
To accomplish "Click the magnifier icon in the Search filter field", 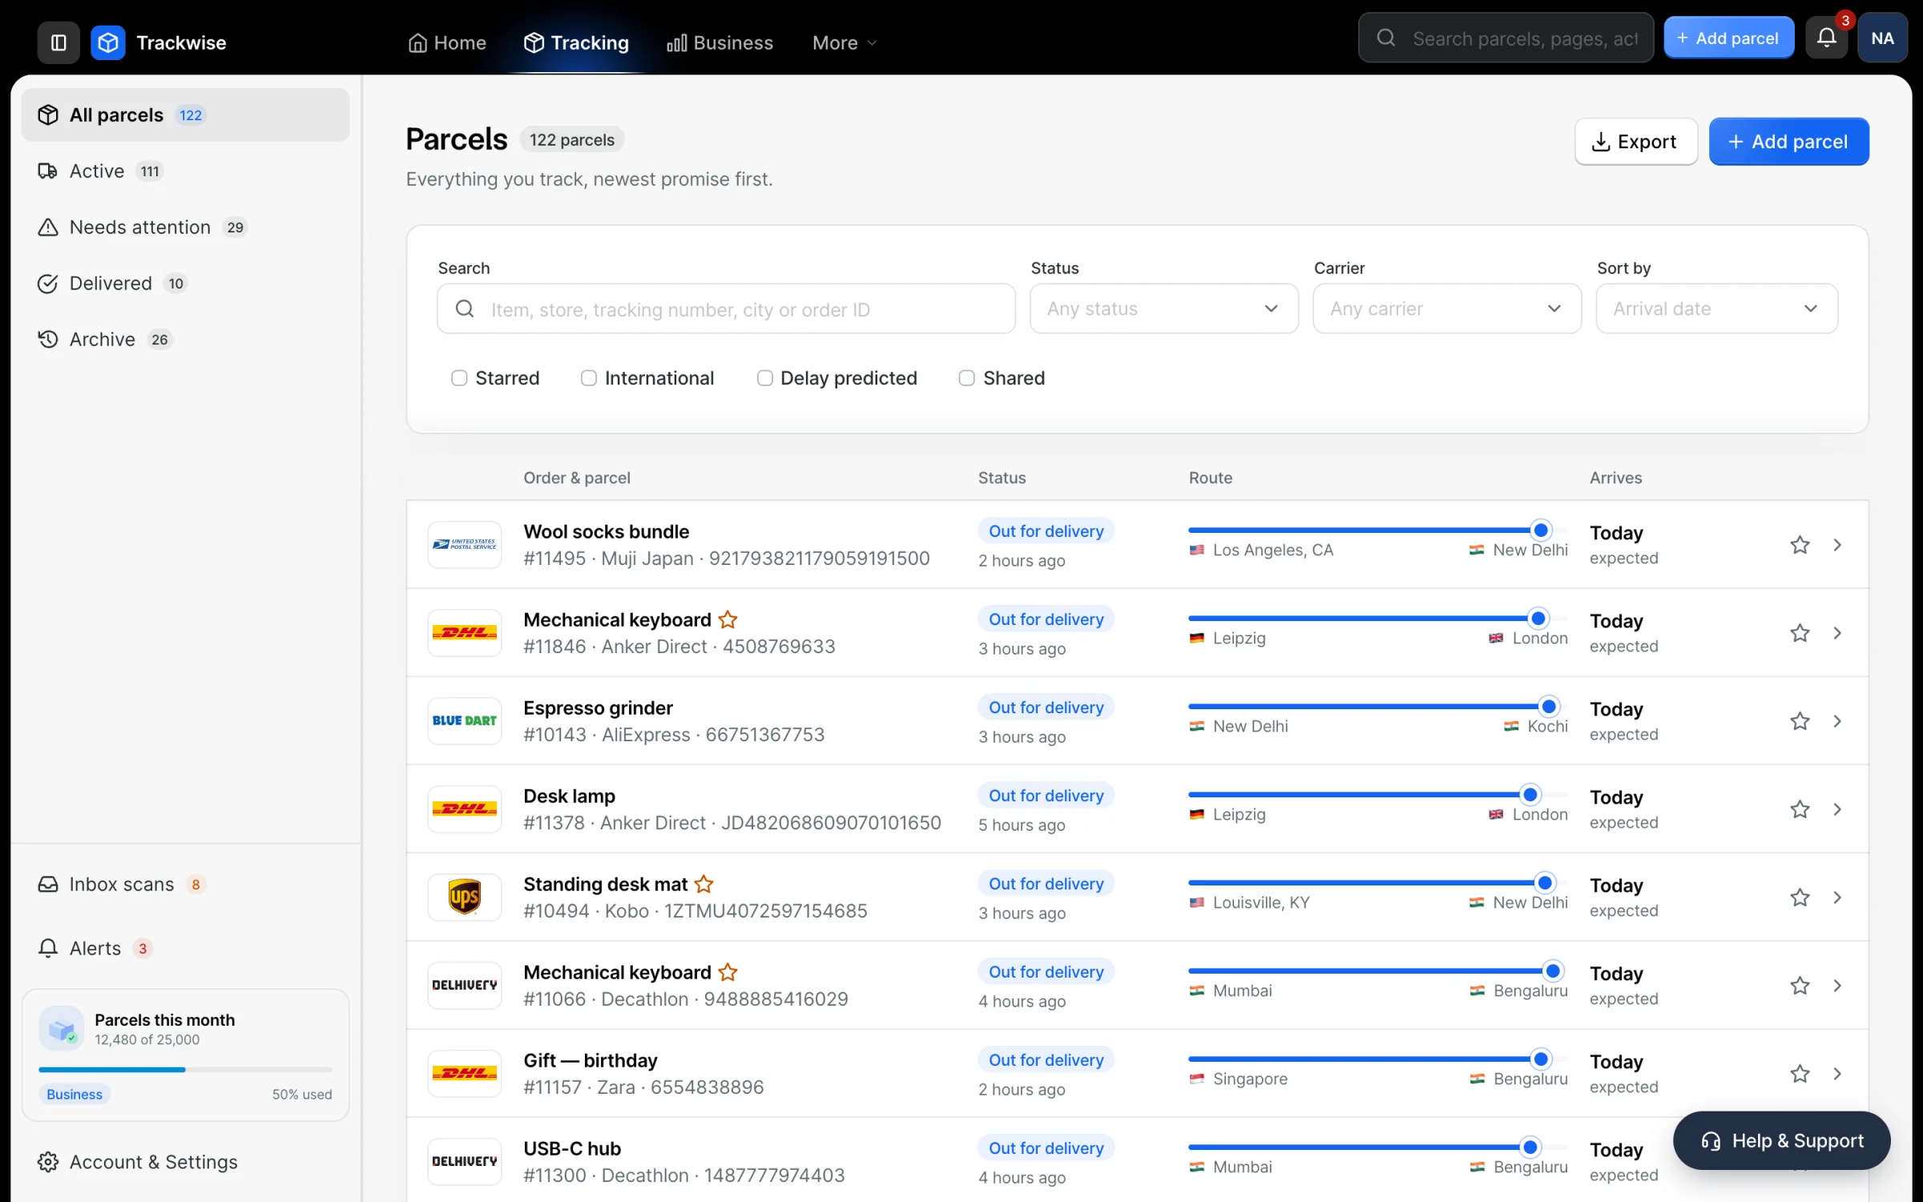I will [465, 309].
